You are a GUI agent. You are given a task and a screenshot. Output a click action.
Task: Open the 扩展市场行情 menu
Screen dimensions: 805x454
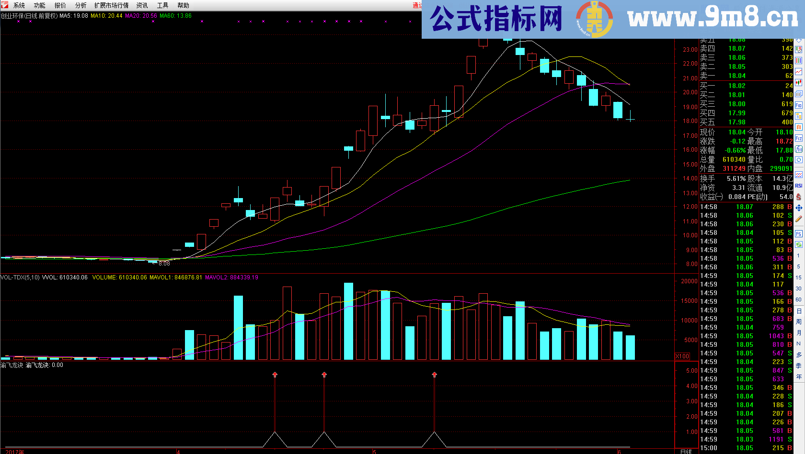(111, 5)
